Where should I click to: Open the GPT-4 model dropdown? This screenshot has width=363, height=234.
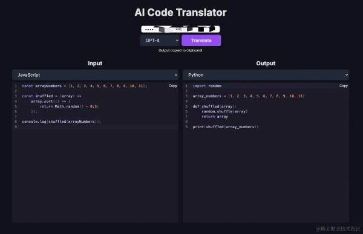point(160,41)
